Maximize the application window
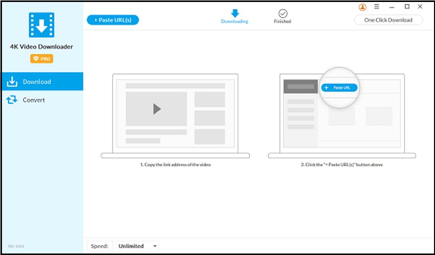The width and height of the screenshot is (435, 255). [x=407, y=6]
